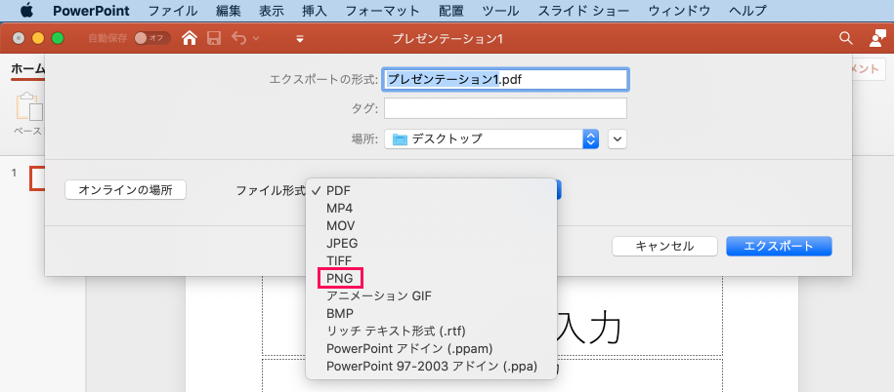Open the 表示 menu

[x=272, y=11]
